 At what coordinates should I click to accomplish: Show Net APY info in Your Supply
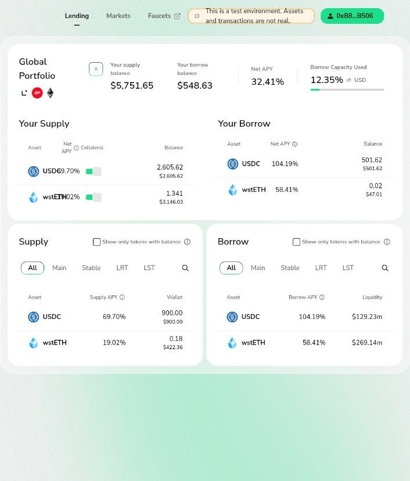click(x=76, y=148)
